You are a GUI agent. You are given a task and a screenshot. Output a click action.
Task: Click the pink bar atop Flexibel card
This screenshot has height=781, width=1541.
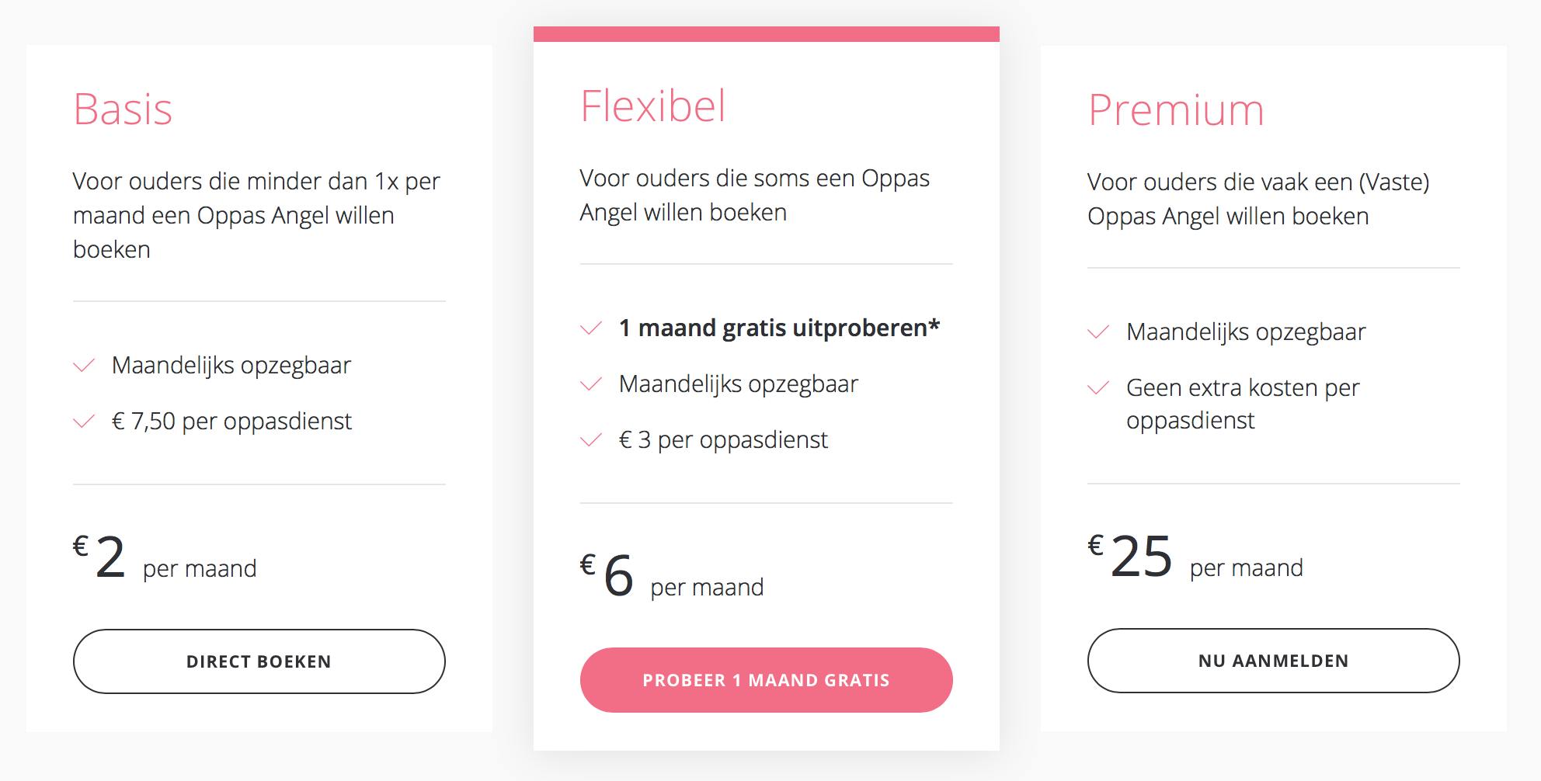pos(766,34)
